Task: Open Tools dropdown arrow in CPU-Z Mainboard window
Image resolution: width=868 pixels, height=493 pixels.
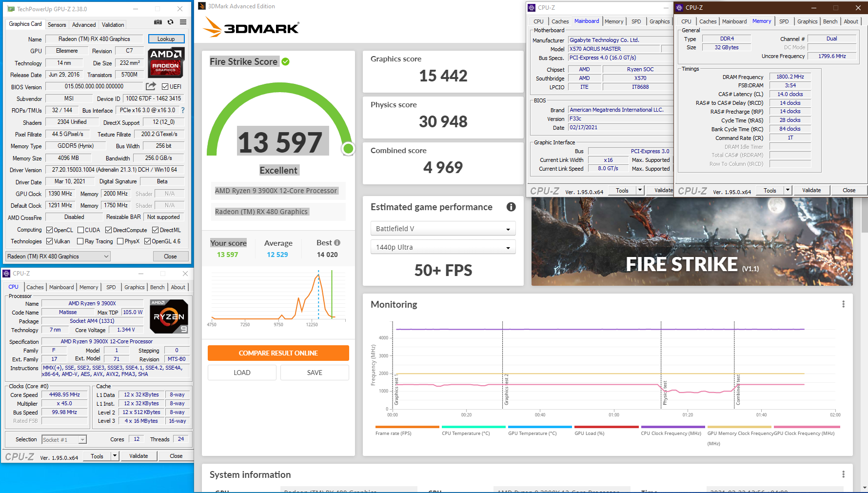Action: coord(640,190)
